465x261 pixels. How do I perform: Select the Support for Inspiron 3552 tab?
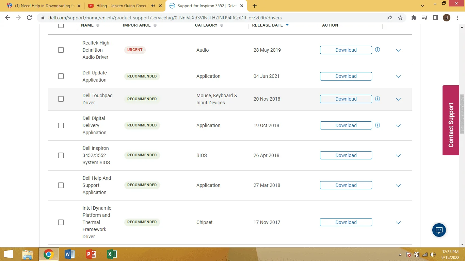[x=206, y=6]
